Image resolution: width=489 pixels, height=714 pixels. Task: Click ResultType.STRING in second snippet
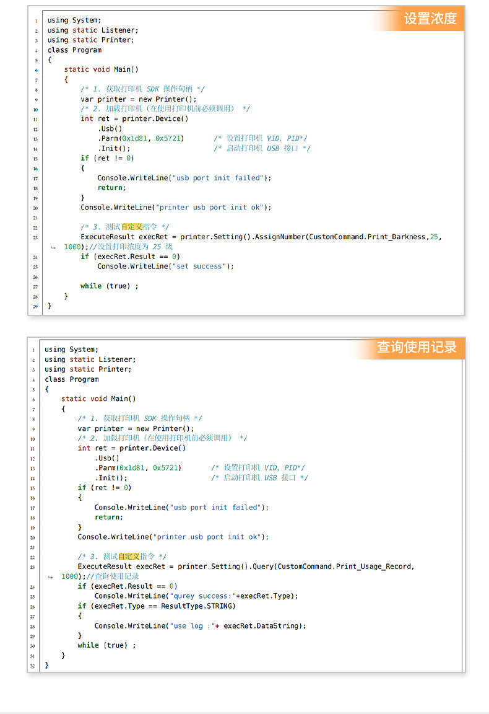pyautogui.click(x=197, y=606)
